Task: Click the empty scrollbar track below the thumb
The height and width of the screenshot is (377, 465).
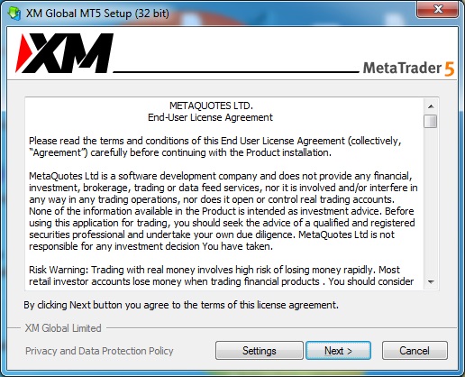Action: click(431, 201)
